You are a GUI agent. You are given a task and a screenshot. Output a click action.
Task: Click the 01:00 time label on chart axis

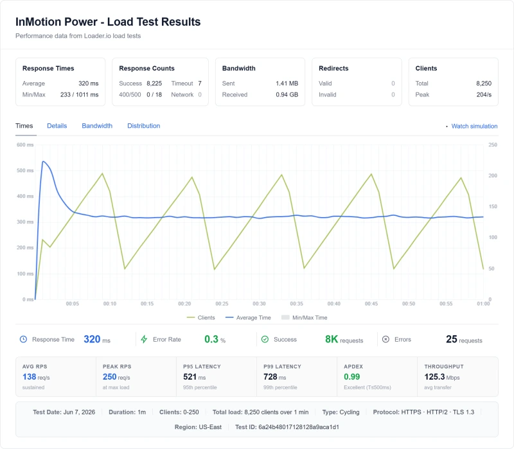click(x=483, y=304)
